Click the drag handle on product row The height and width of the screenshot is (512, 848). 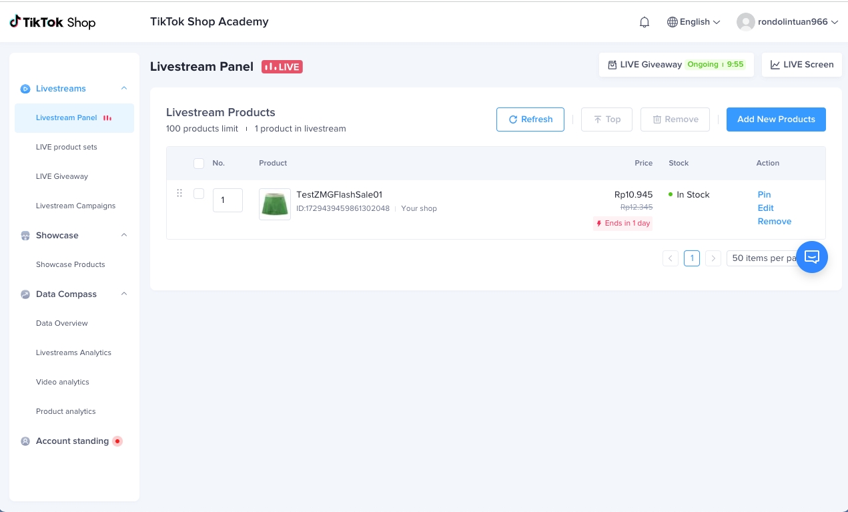coord(179,194)
